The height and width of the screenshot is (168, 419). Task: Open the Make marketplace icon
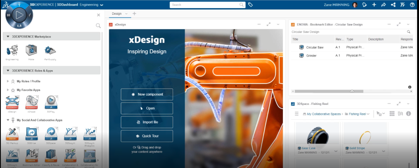click(x=31, y=50)
